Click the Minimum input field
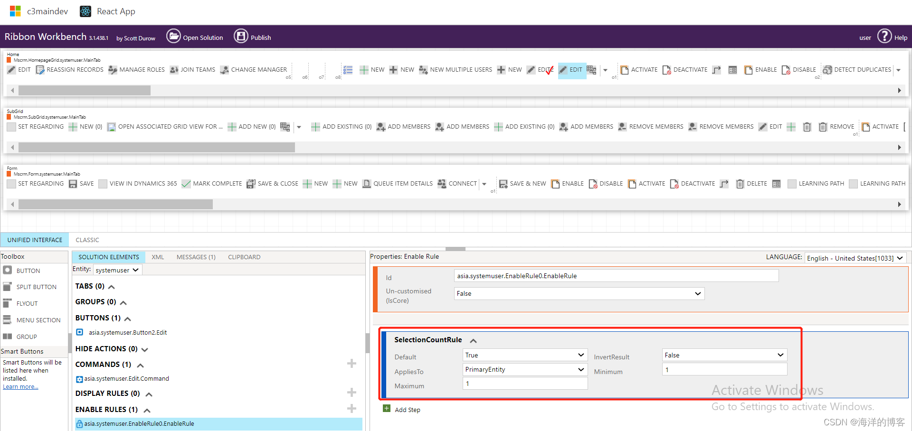Image resolution: width=912 pixels, height=431 pixels. [x=724, y=369]
